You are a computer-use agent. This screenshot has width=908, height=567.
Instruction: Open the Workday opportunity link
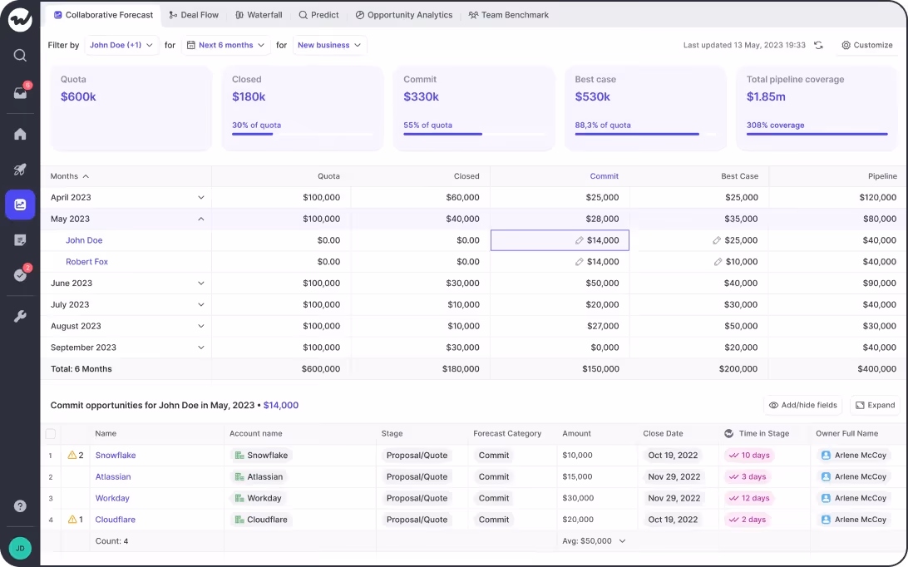coord(111,498)
